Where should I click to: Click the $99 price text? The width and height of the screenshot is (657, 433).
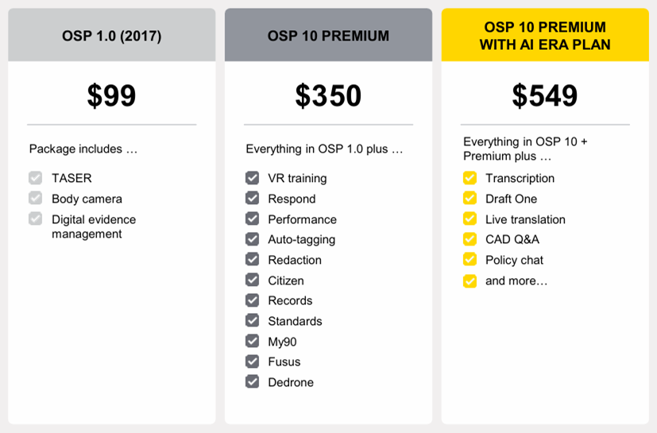[112, 96]
